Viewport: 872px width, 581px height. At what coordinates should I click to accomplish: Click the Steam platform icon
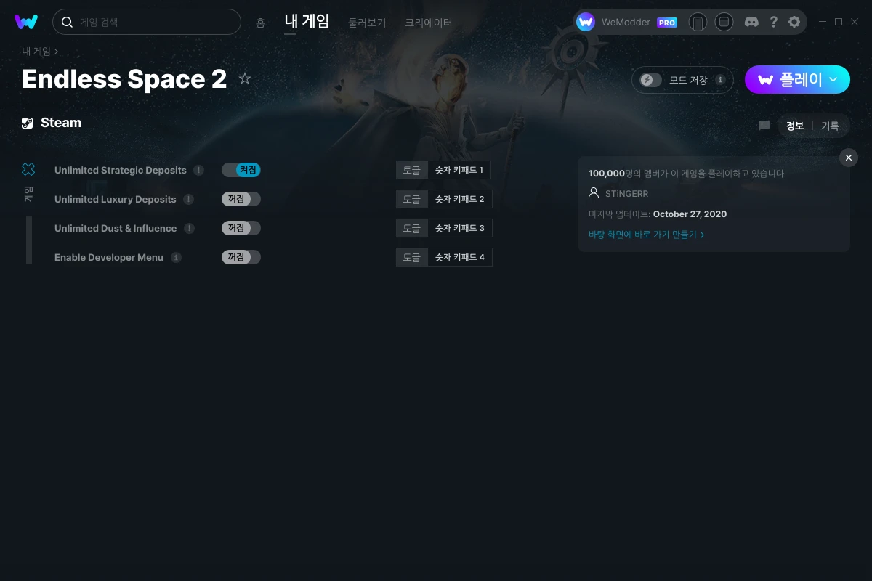[x=28, y=123]
